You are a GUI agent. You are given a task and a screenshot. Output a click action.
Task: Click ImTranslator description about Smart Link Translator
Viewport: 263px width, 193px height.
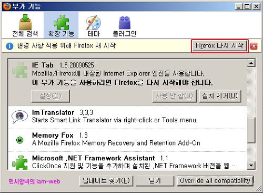[115, 120]
